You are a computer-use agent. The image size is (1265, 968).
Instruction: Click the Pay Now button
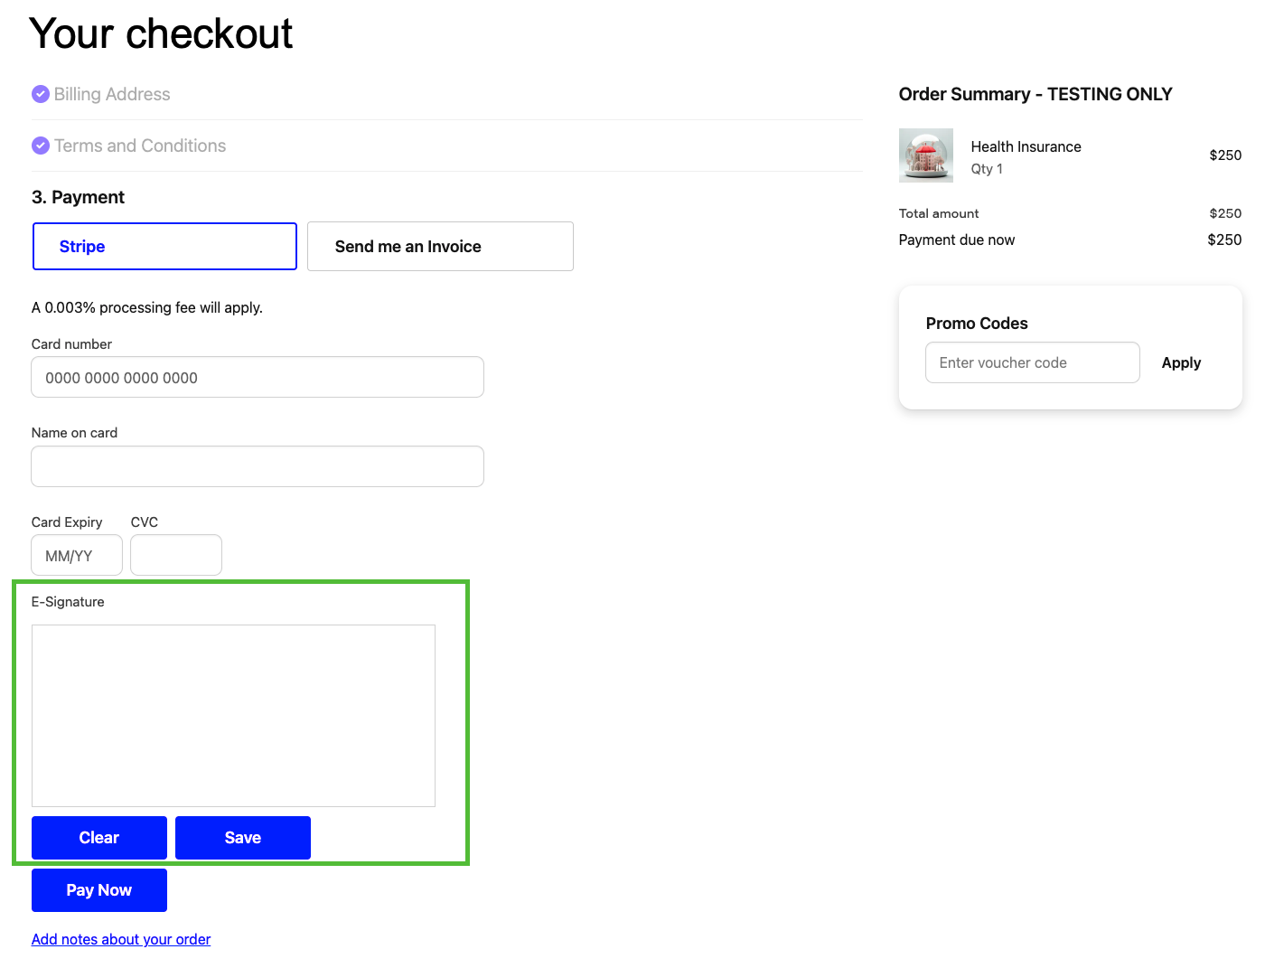coord(98,890)
